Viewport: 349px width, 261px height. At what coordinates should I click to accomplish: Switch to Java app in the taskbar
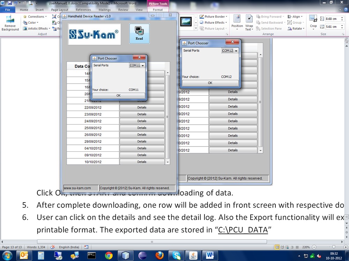tap(193, 256)
